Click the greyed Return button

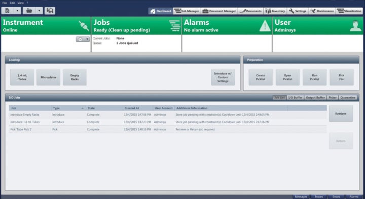coord(341,141)
